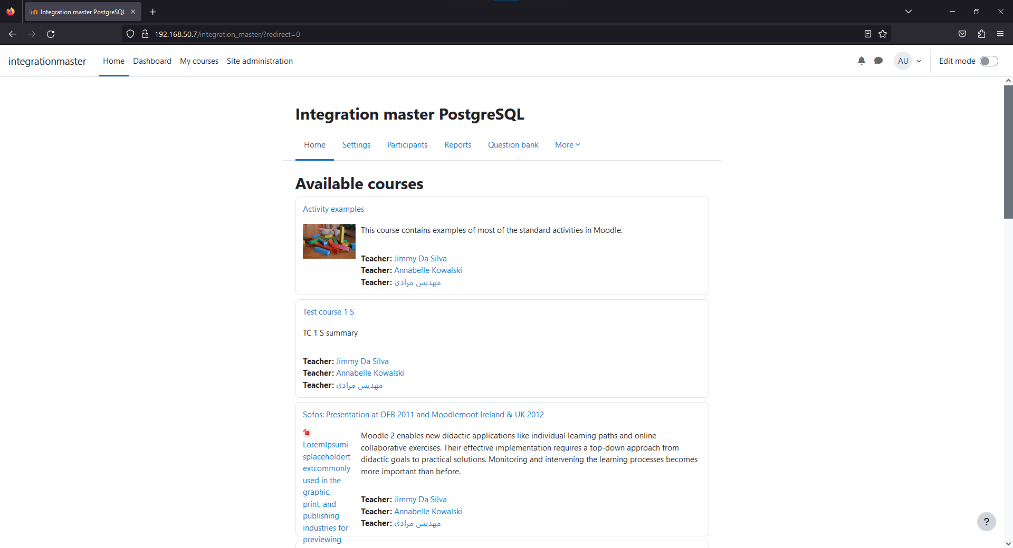Open My courses in top navigation
This screenshot has height=548, width=1013.
[199, 61]
